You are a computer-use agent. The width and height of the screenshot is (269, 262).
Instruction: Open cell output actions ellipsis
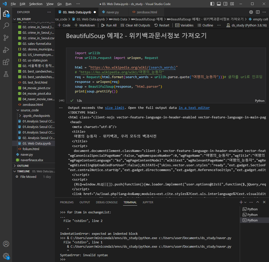(x=61, y=108)
